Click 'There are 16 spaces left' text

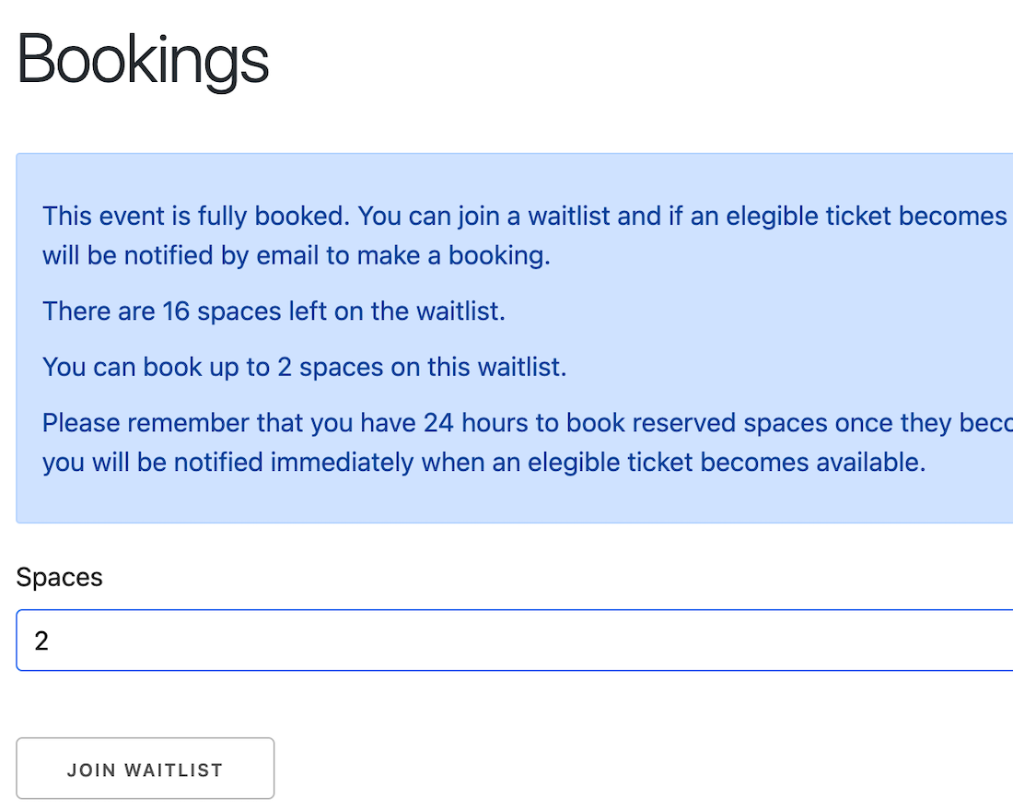[274, 311]
